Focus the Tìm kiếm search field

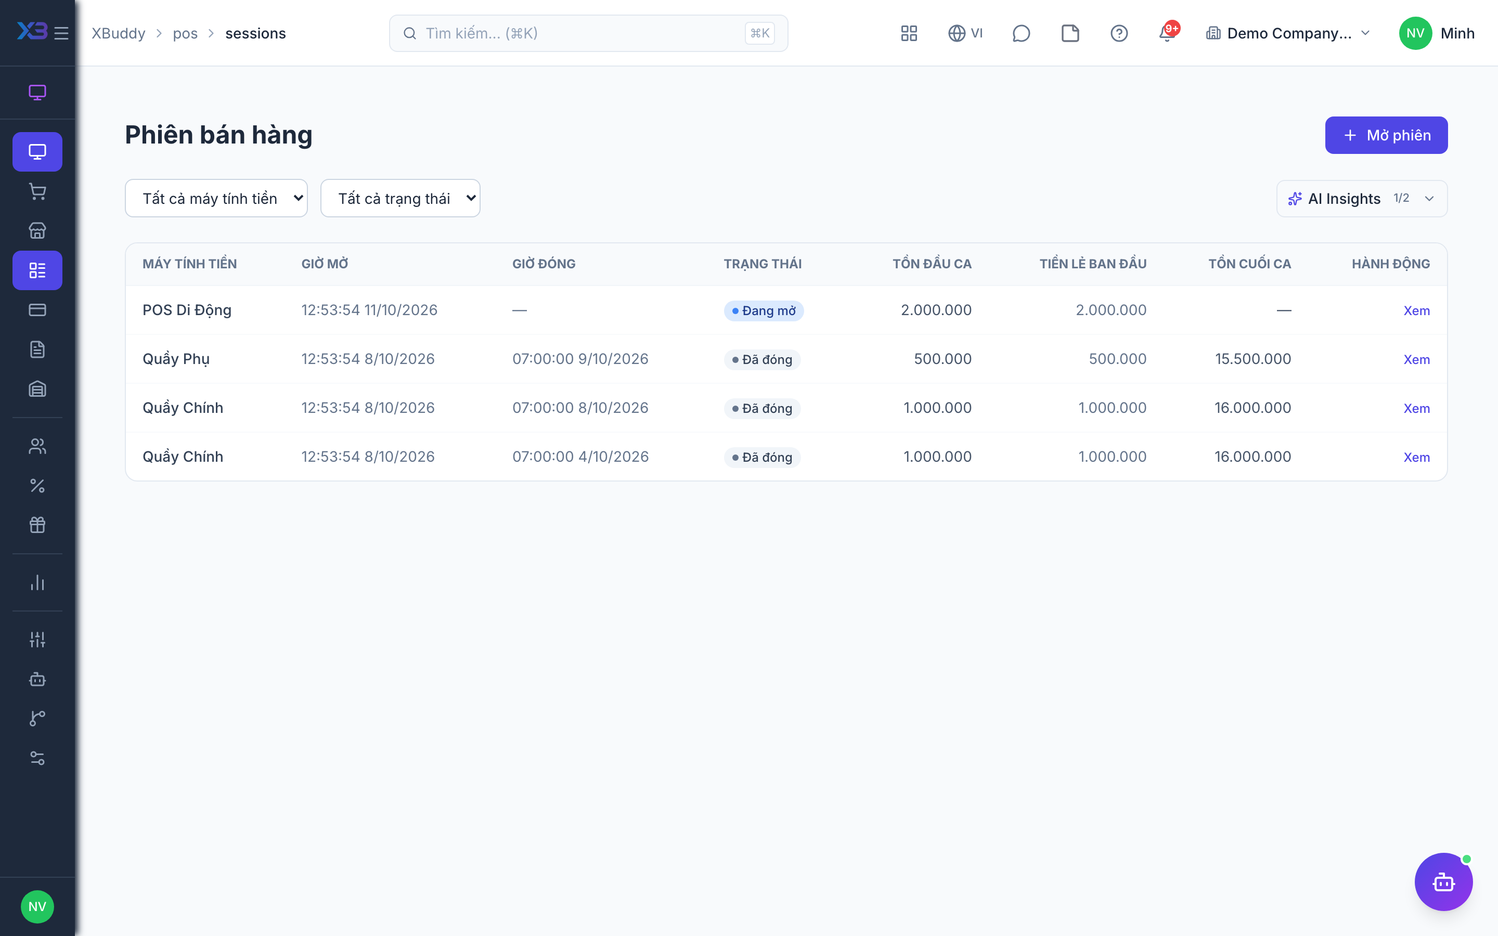click(x=588, y=33)
